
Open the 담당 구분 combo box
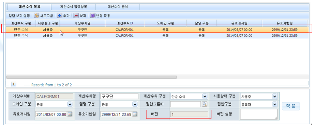tap(119, 104)
